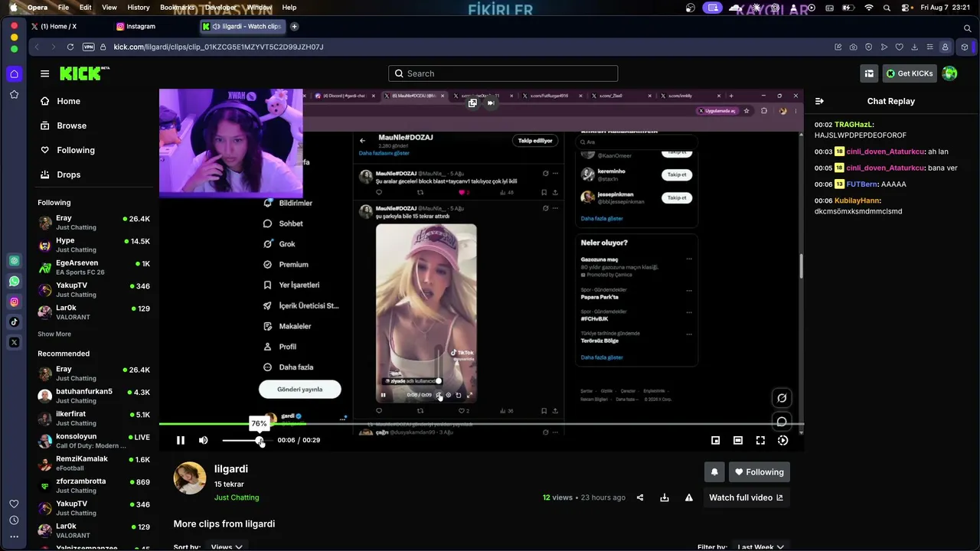Click the address bar URL
The height and width of the screenshot is (551, 980).
pyautogui.click(x=218, y=47)
